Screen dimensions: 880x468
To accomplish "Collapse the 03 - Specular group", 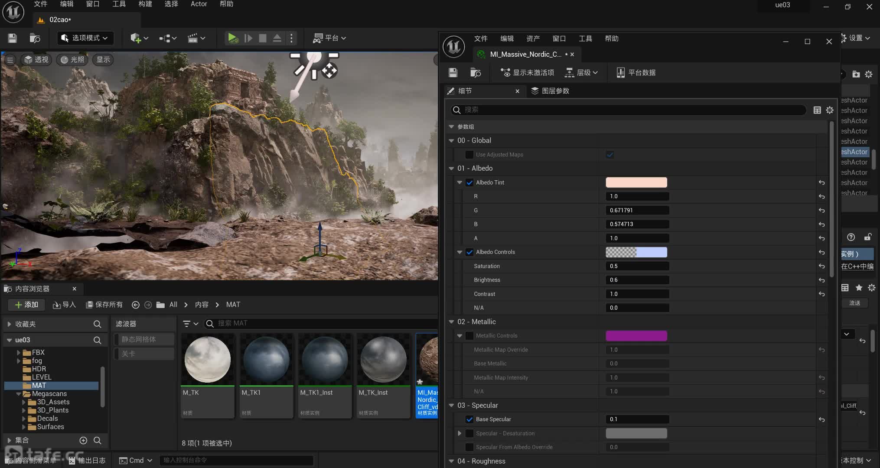I will (451, 406).
